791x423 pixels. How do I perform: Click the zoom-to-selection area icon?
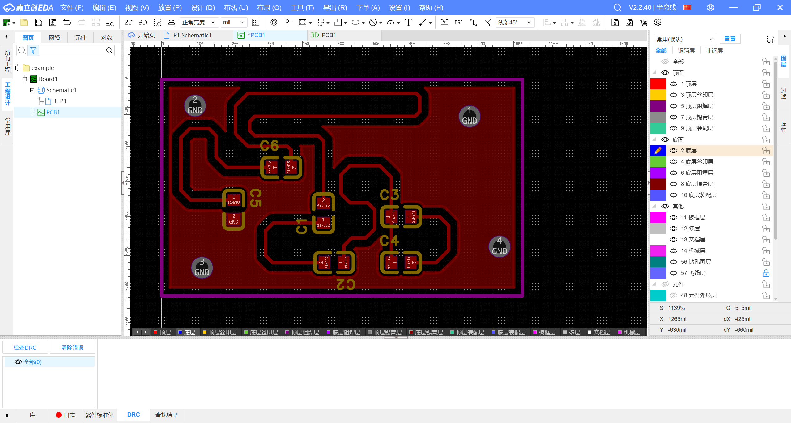point(158,22)
